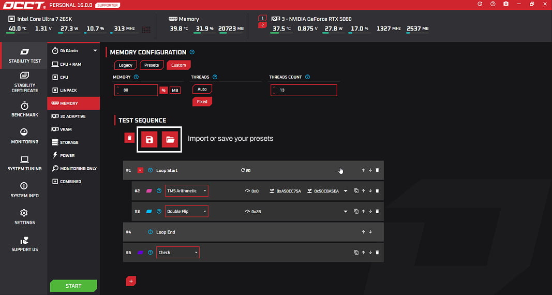Select the VRAM test from the list
This screenshot has width=552, height=295.
(66, 129)
